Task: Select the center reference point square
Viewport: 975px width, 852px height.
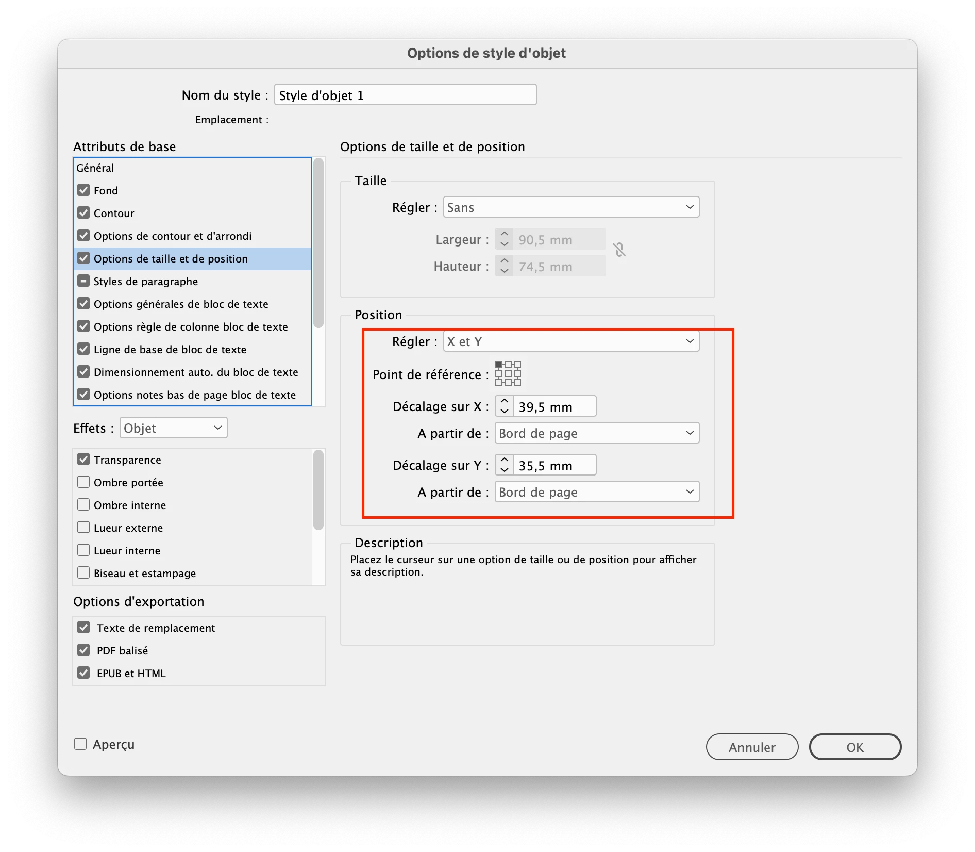Action: [508, 373]
